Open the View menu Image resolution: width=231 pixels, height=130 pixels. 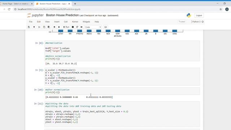click(47, 22)
